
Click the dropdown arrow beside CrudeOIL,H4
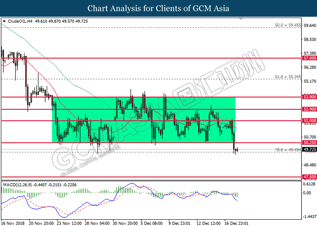click(x=4, y=21)
